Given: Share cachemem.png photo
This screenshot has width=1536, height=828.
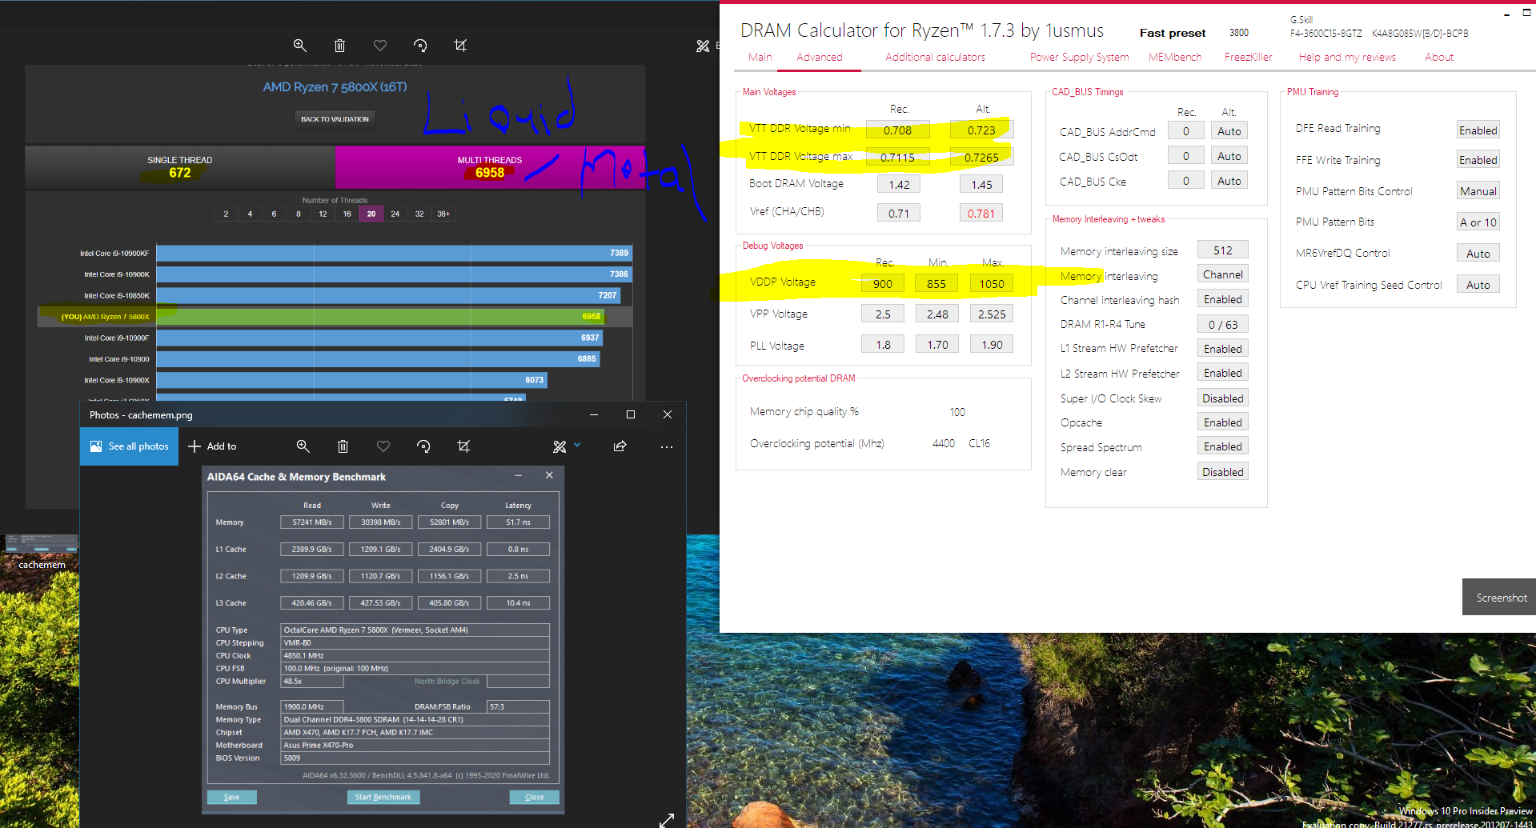Looking at the screenshot, I should pyautogui.click(x=620, y=446).
